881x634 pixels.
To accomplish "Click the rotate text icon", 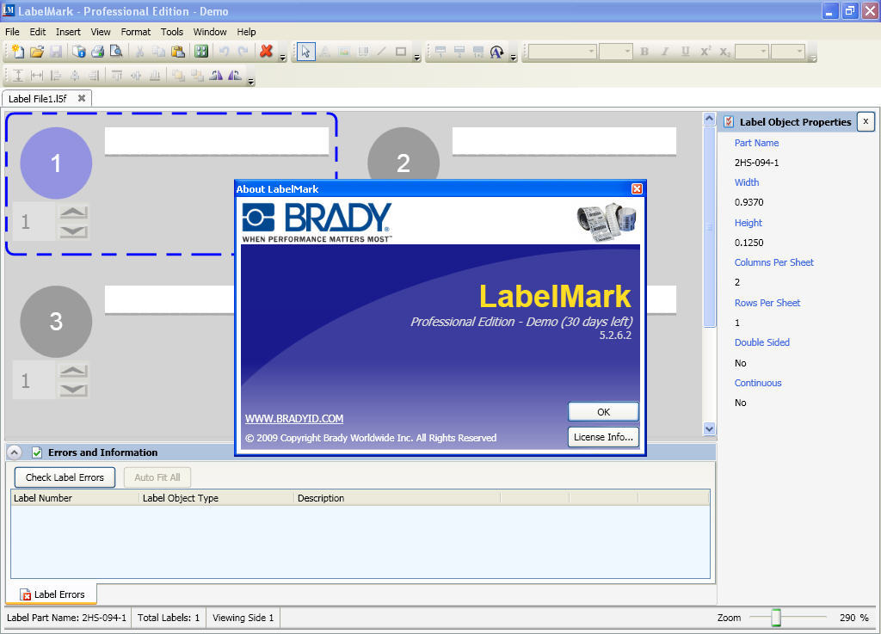I will pyautogui.click(x=496, y=52).
